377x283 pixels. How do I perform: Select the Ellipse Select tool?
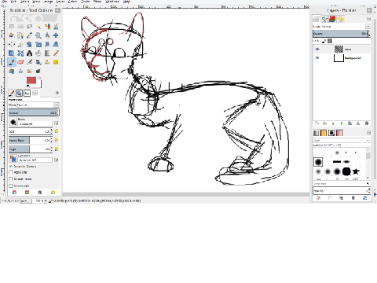20,27
